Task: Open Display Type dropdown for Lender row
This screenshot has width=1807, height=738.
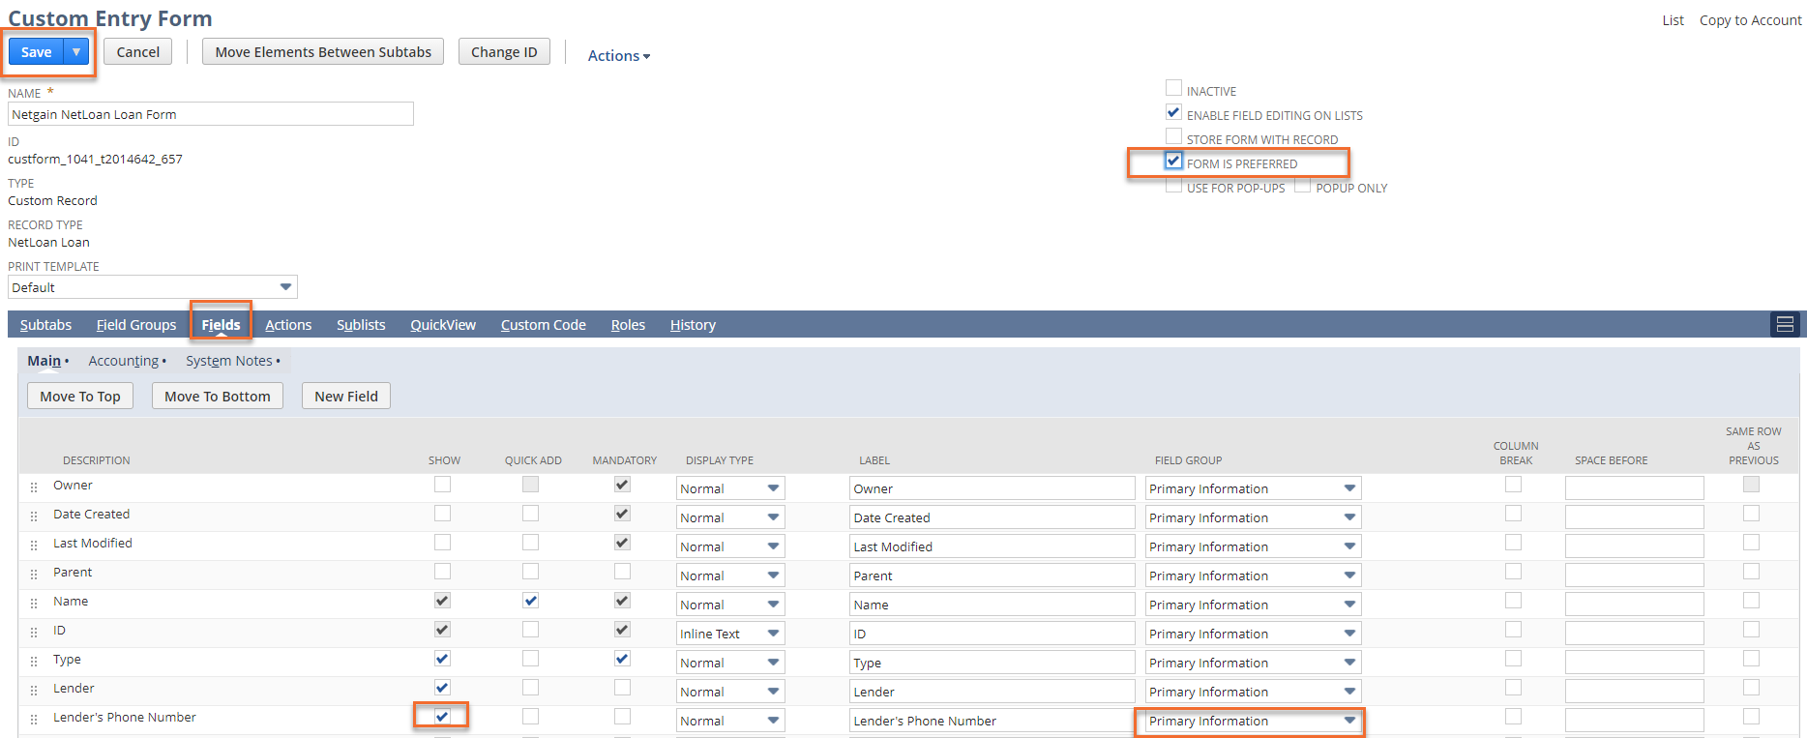Action: click(x=730, y=692)
